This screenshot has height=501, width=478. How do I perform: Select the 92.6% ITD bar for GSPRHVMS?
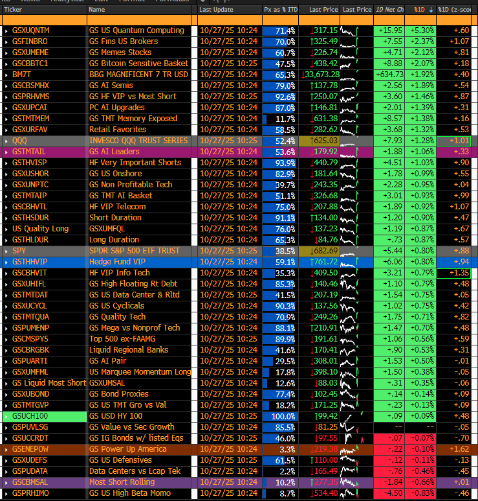click(x=280, y=97)
